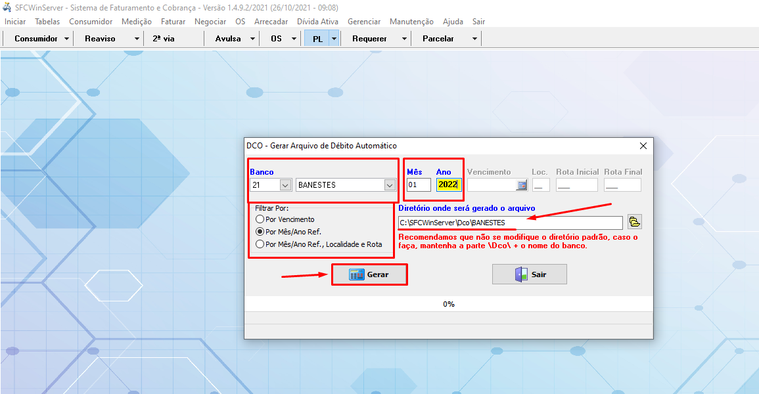Close the DCO dialog window
This screenshot has width=759, height=394.
coord(643,146)
